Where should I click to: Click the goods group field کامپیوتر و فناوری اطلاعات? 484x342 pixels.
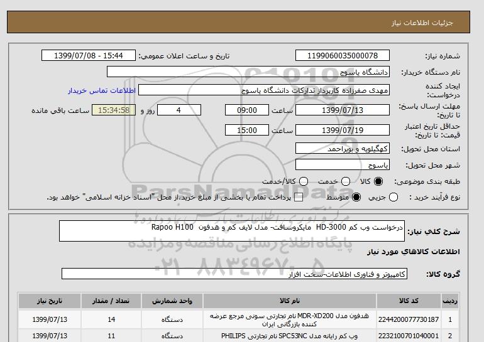click(234, 274)
